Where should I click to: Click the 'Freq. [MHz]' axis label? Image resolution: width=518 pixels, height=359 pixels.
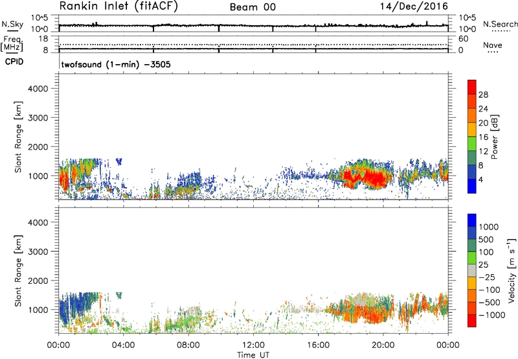(12, 43)
